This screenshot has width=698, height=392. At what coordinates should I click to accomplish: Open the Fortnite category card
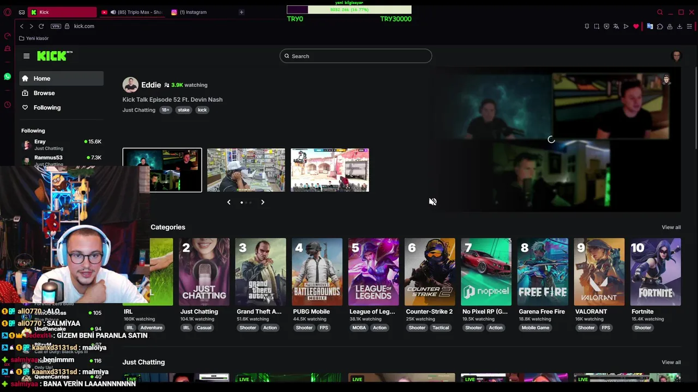tap(655, 272)
